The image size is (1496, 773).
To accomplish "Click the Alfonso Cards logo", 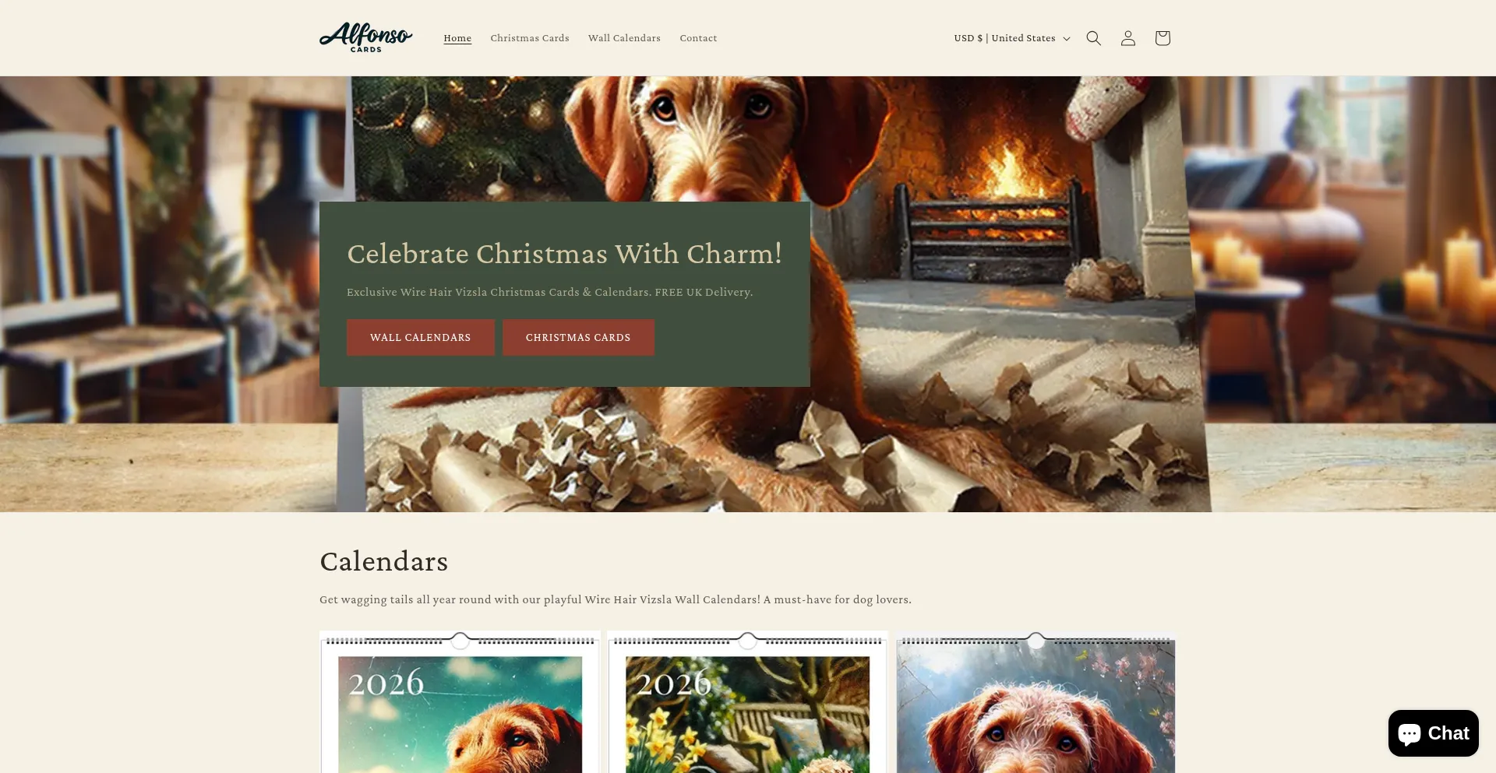I will 366,37.
